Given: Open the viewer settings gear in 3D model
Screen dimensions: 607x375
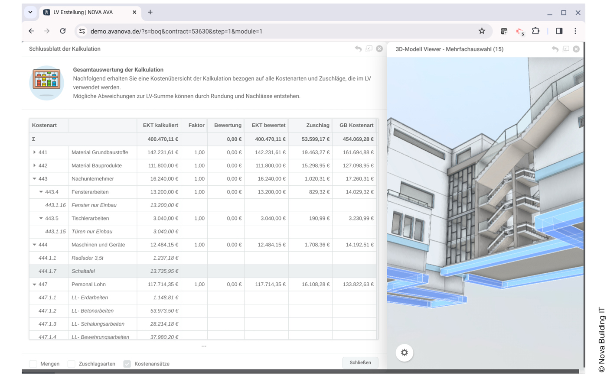Looking at the screenshot, I should tap(404, 352).
